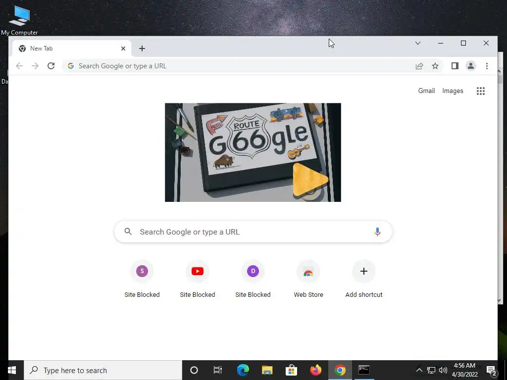Open the volume tray icon
The image size is (507, 380).
pyautogui.click(x=443, y=370)
